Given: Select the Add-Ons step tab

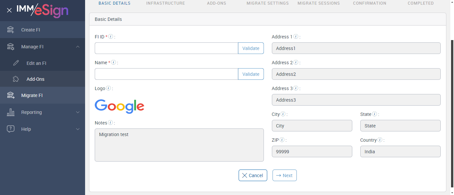Looking at the screenshot, I should (x=216, y=3).
